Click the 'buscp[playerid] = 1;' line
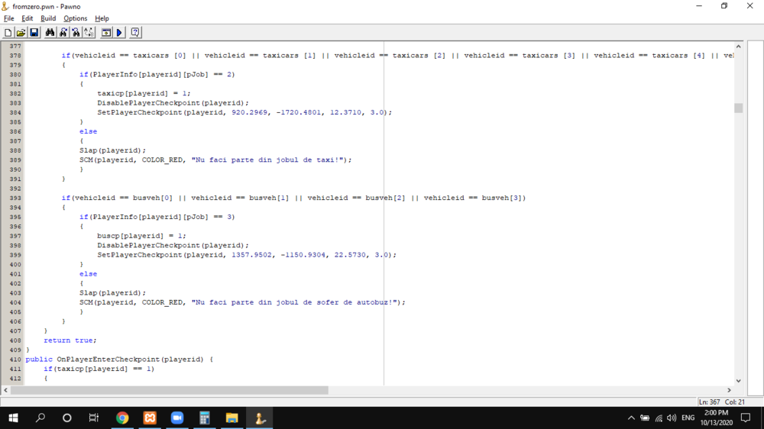764x429 pixels. (x=141, y=236)
